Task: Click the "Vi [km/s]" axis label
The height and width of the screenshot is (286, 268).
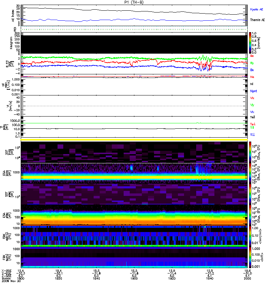Action: tap(10, 106)
